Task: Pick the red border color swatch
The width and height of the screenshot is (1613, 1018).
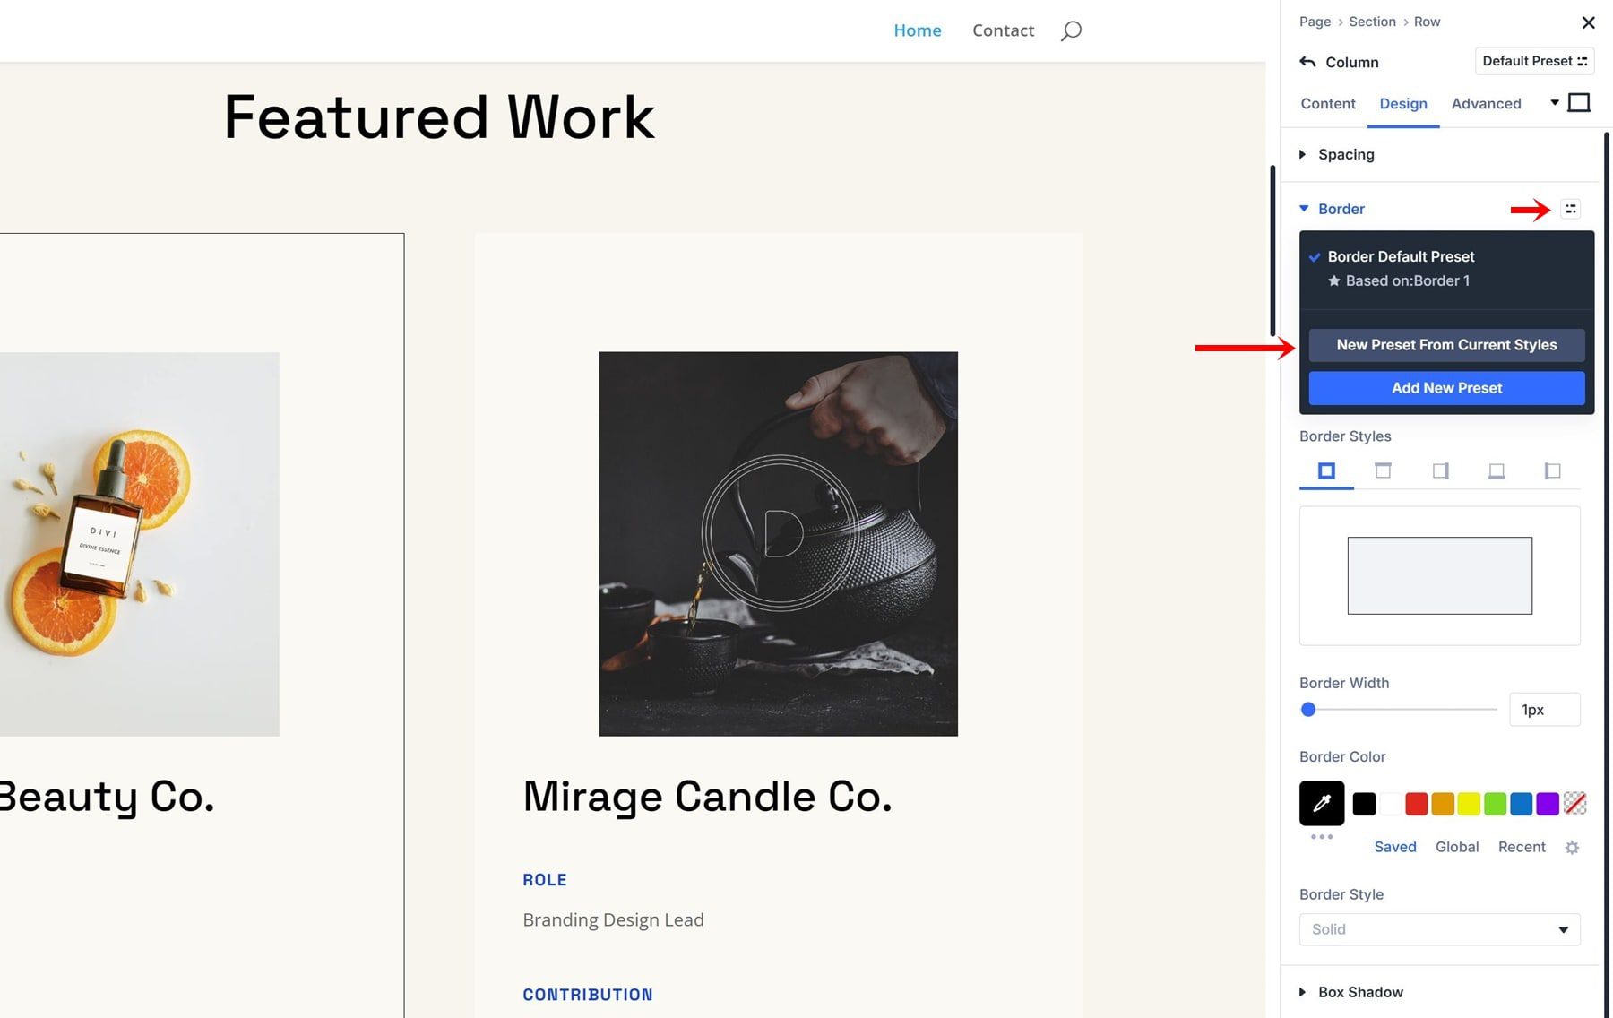Action: point(1416,804)
